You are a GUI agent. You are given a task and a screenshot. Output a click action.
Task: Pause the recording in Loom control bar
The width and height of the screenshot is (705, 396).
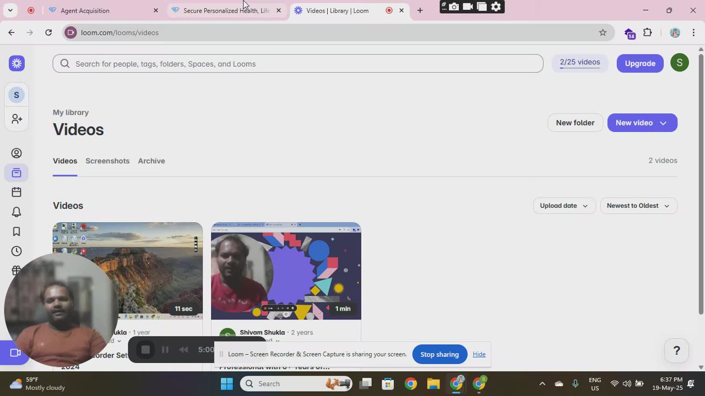click(165, 350)
